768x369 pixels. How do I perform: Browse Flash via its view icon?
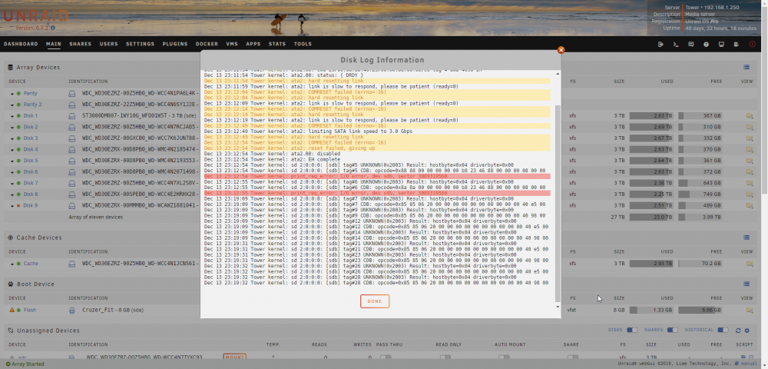[x=750, y=311]
